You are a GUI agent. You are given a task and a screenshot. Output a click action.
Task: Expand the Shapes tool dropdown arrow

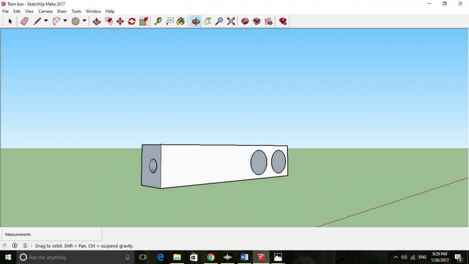84,21
